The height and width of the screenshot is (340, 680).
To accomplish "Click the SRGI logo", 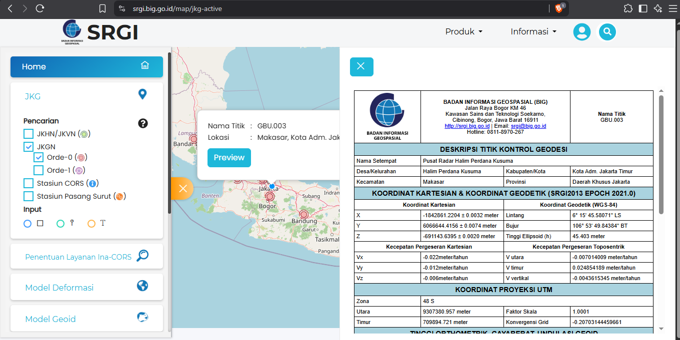I will 99,32.
